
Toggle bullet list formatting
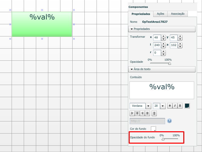point(154,113)
